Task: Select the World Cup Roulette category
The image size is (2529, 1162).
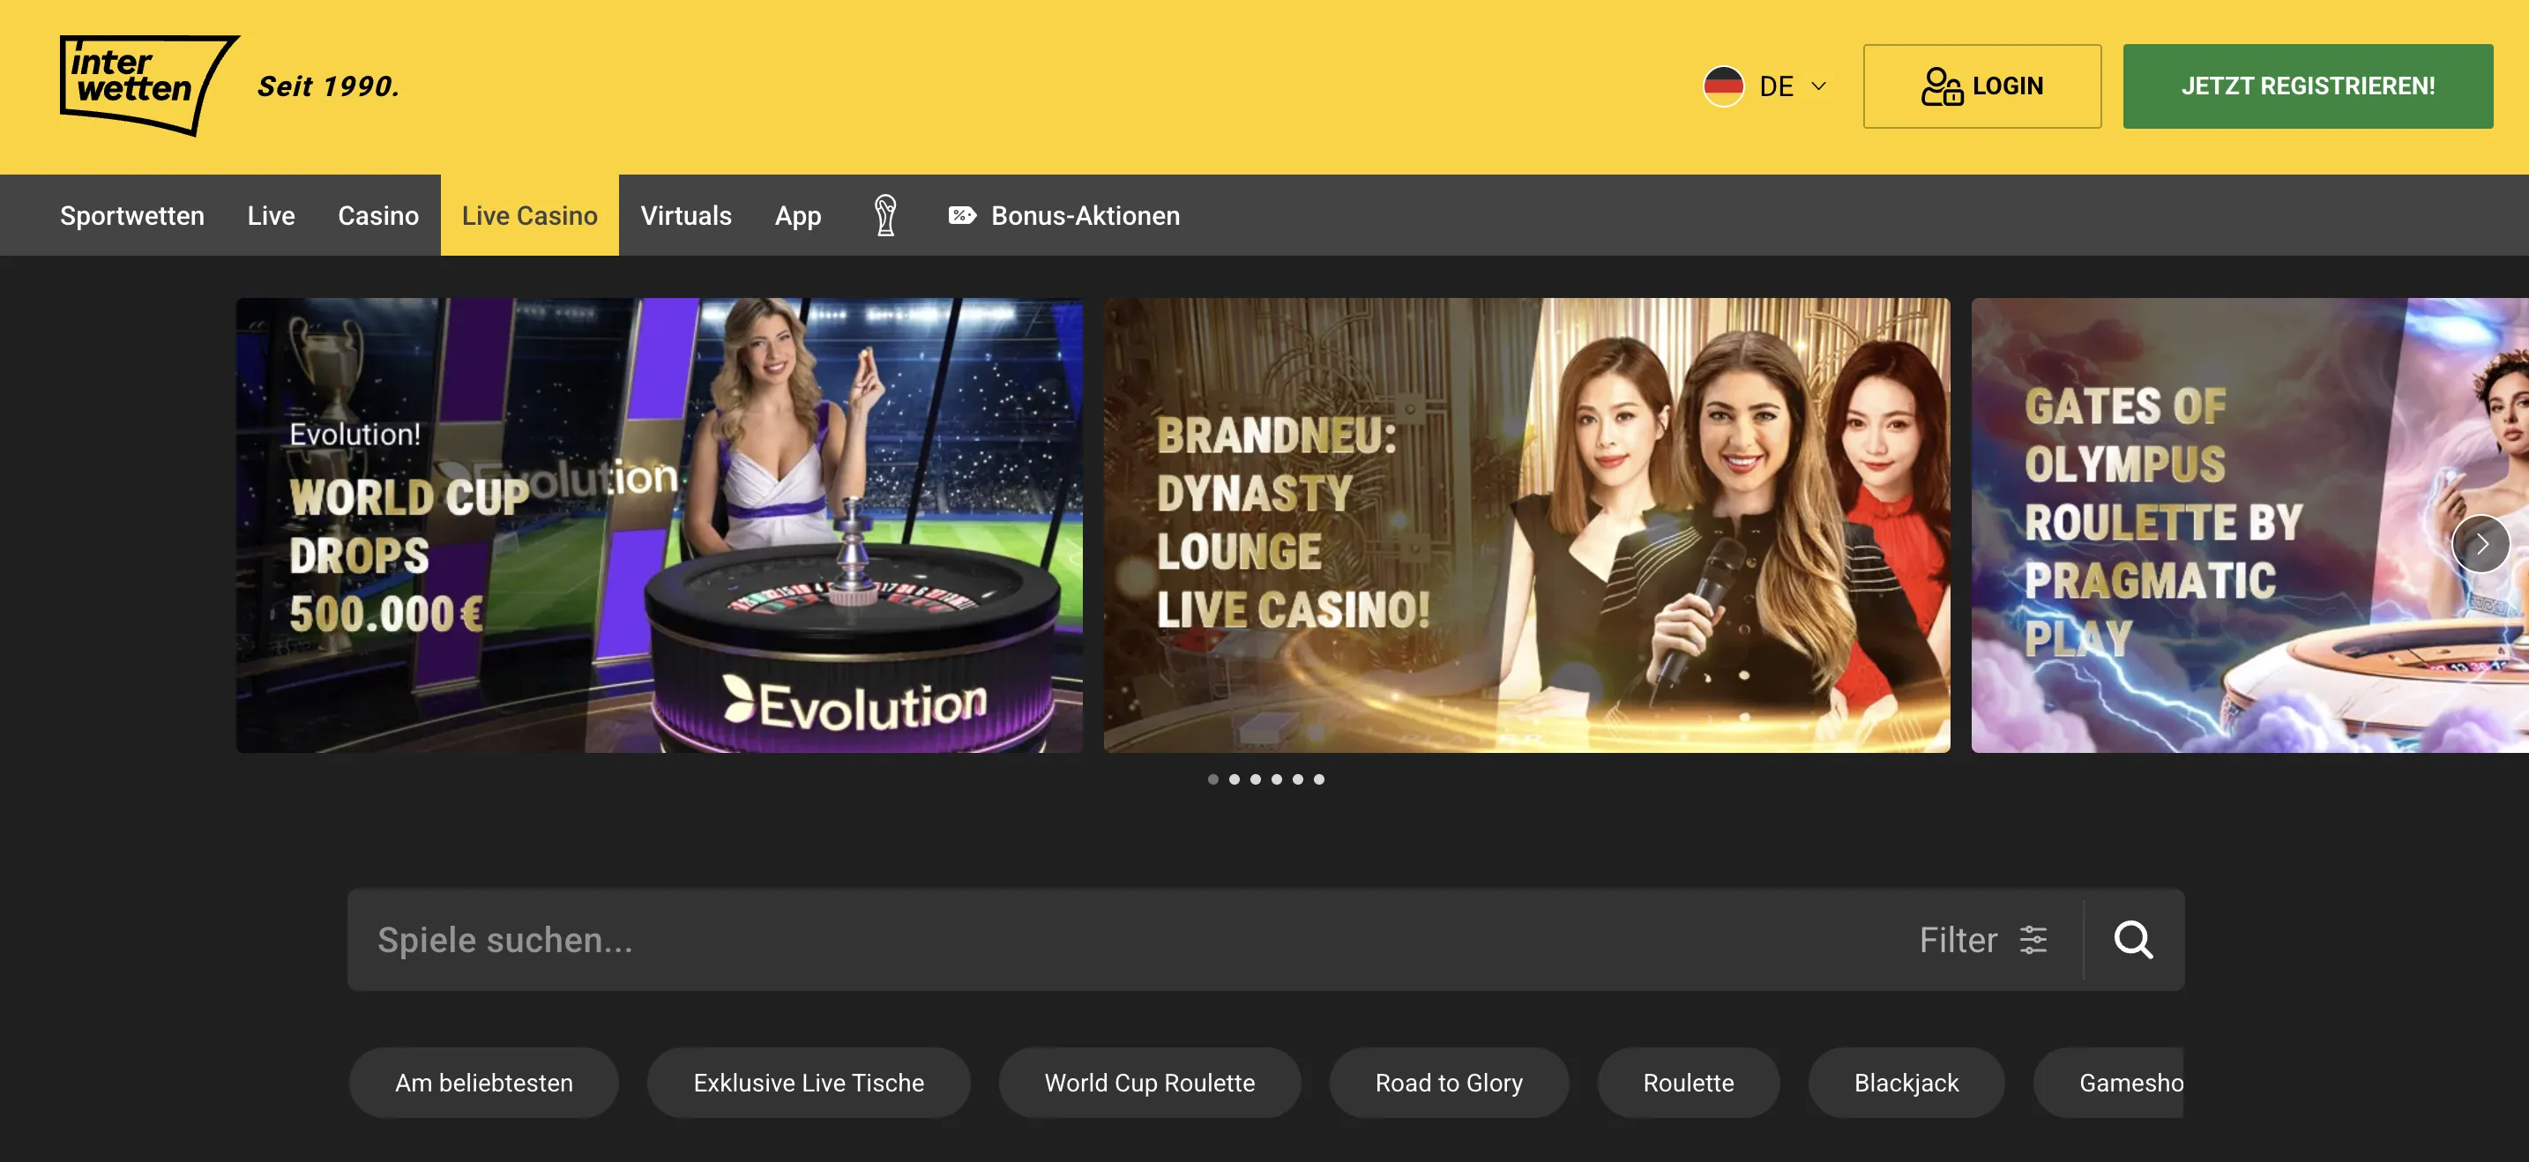Action: point(1150,1083)
